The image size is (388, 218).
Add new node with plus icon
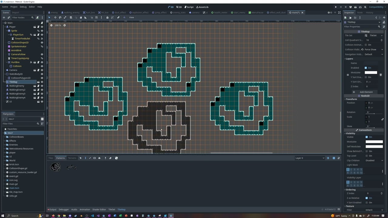(x=4, y=18)
